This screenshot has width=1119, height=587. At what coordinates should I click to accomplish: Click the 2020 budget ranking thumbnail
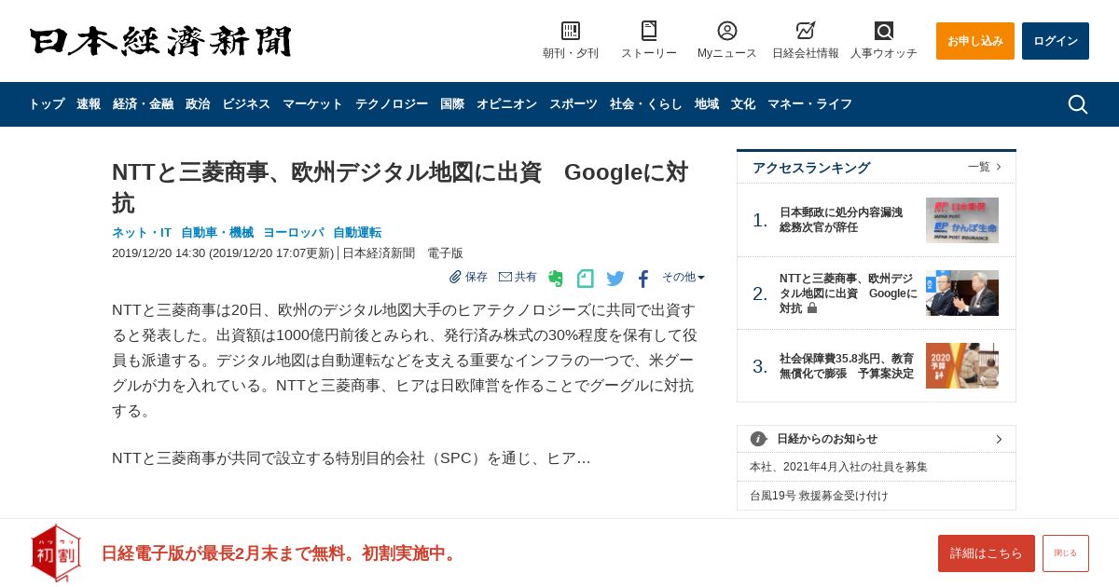click(x=962, y=366)
